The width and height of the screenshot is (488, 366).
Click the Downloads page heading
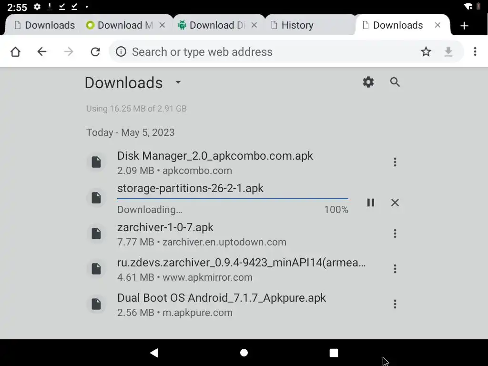(123, 83)
